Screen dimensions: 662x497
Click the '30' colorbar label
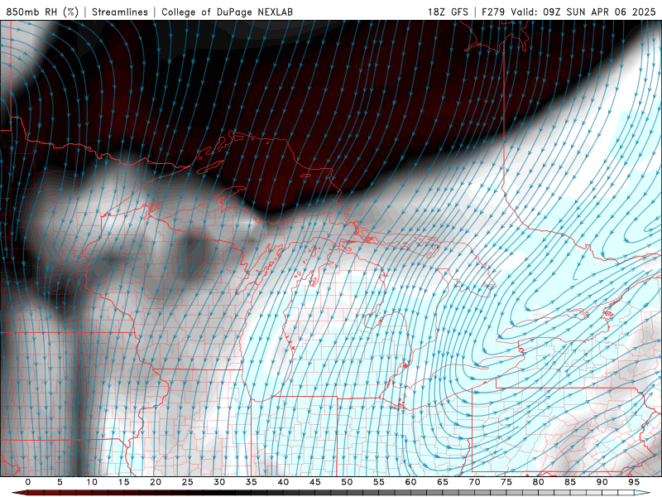point(219,482)
